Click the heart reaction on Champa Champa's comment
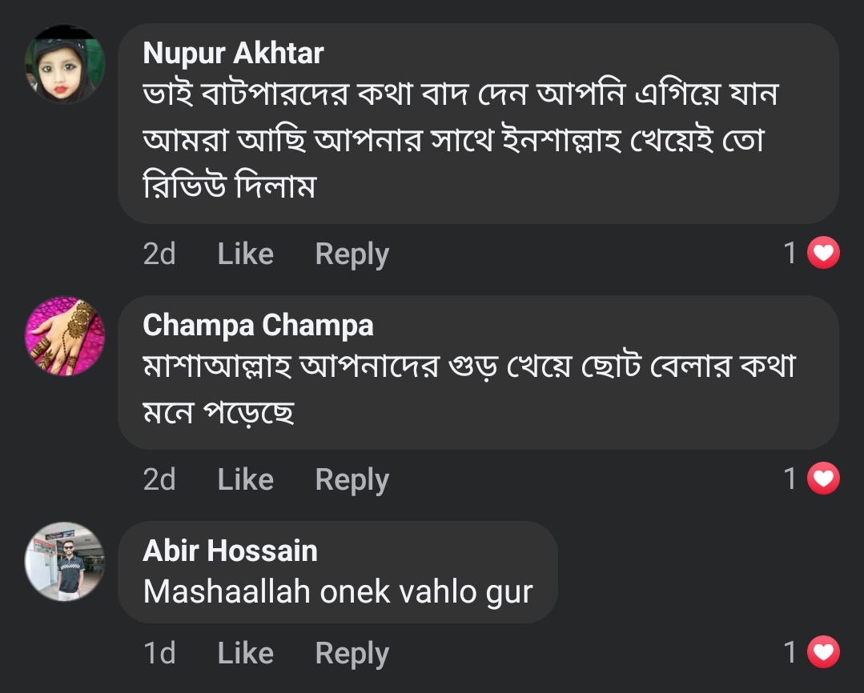 tap(823, 479)
